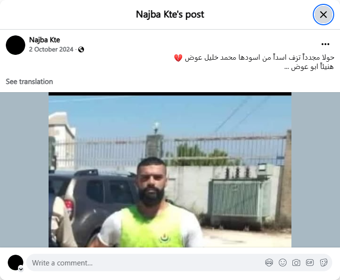Open the post photo of the man
The image size is (340, 280).
click(x=170, y=170)
